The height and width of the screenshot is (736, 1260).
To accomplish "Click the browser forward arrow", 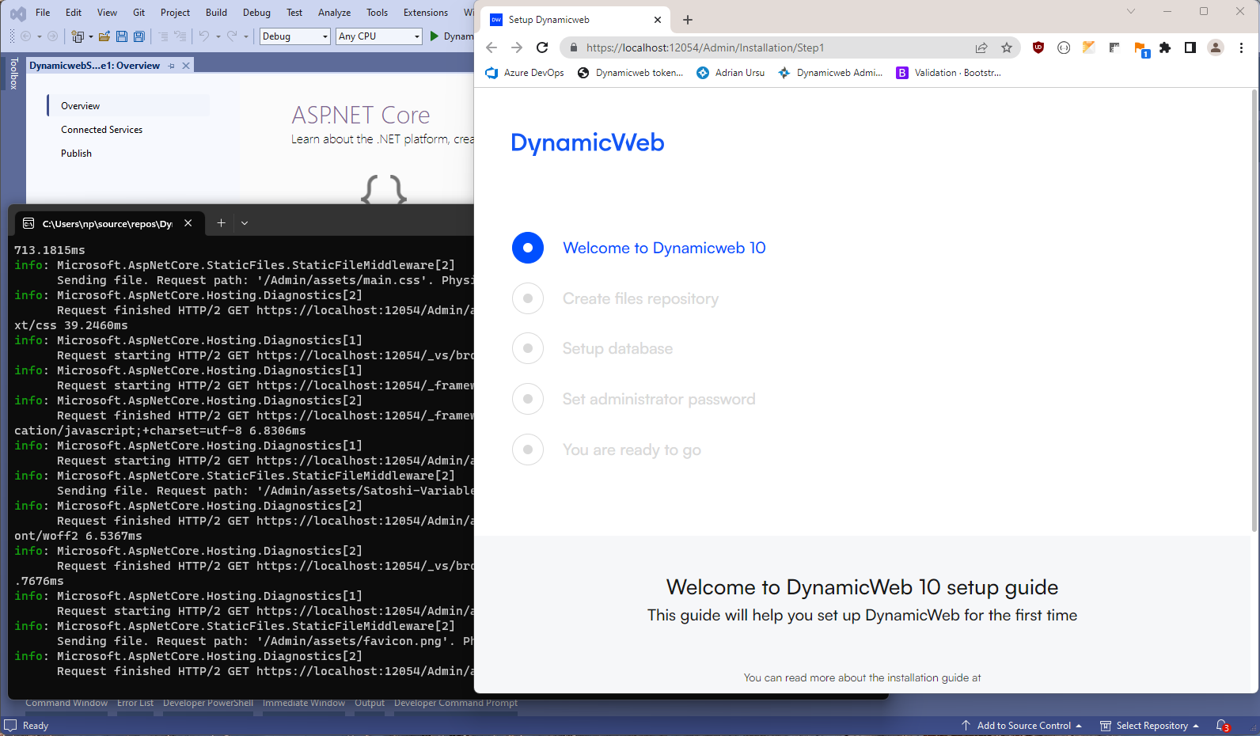I will 517,47.
